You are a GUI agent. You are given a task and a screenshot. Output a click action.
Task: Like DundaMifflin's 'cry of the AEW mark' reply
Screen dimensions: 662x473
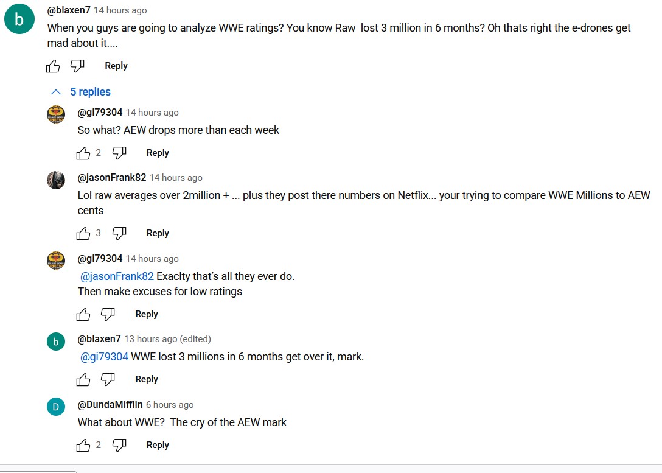tap(83, 445)
